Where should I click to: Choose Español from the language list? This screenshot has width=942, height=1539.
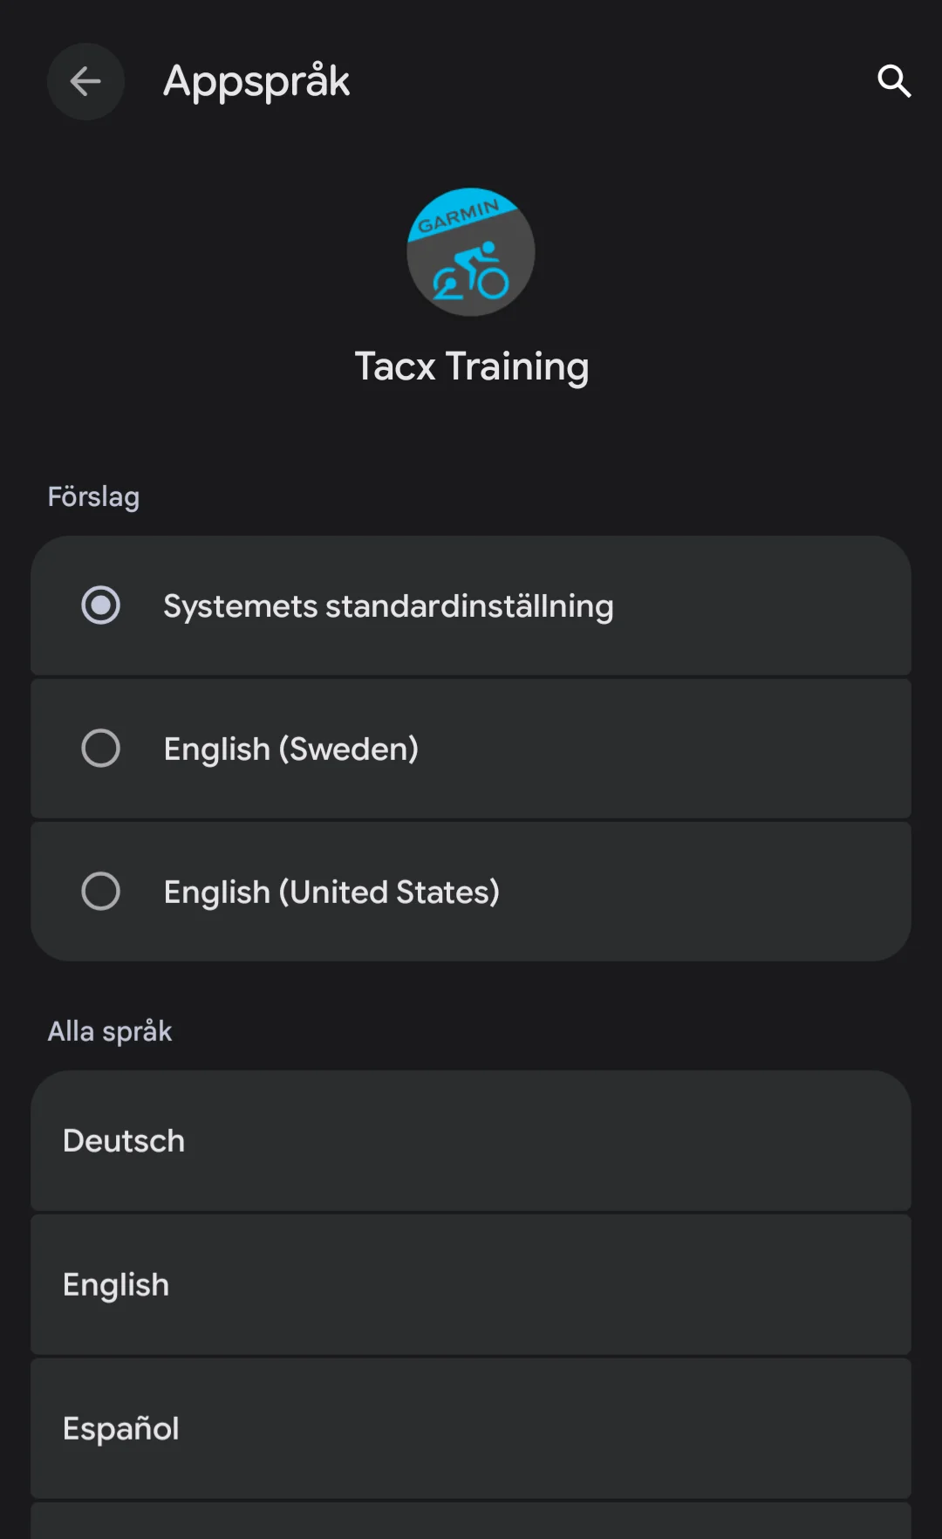point(121,1429)
